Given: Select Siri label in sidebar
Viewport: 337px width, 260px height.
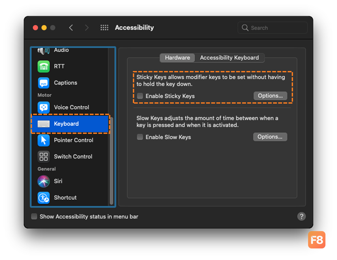Looking at the screenshot, I should [58, 181].
